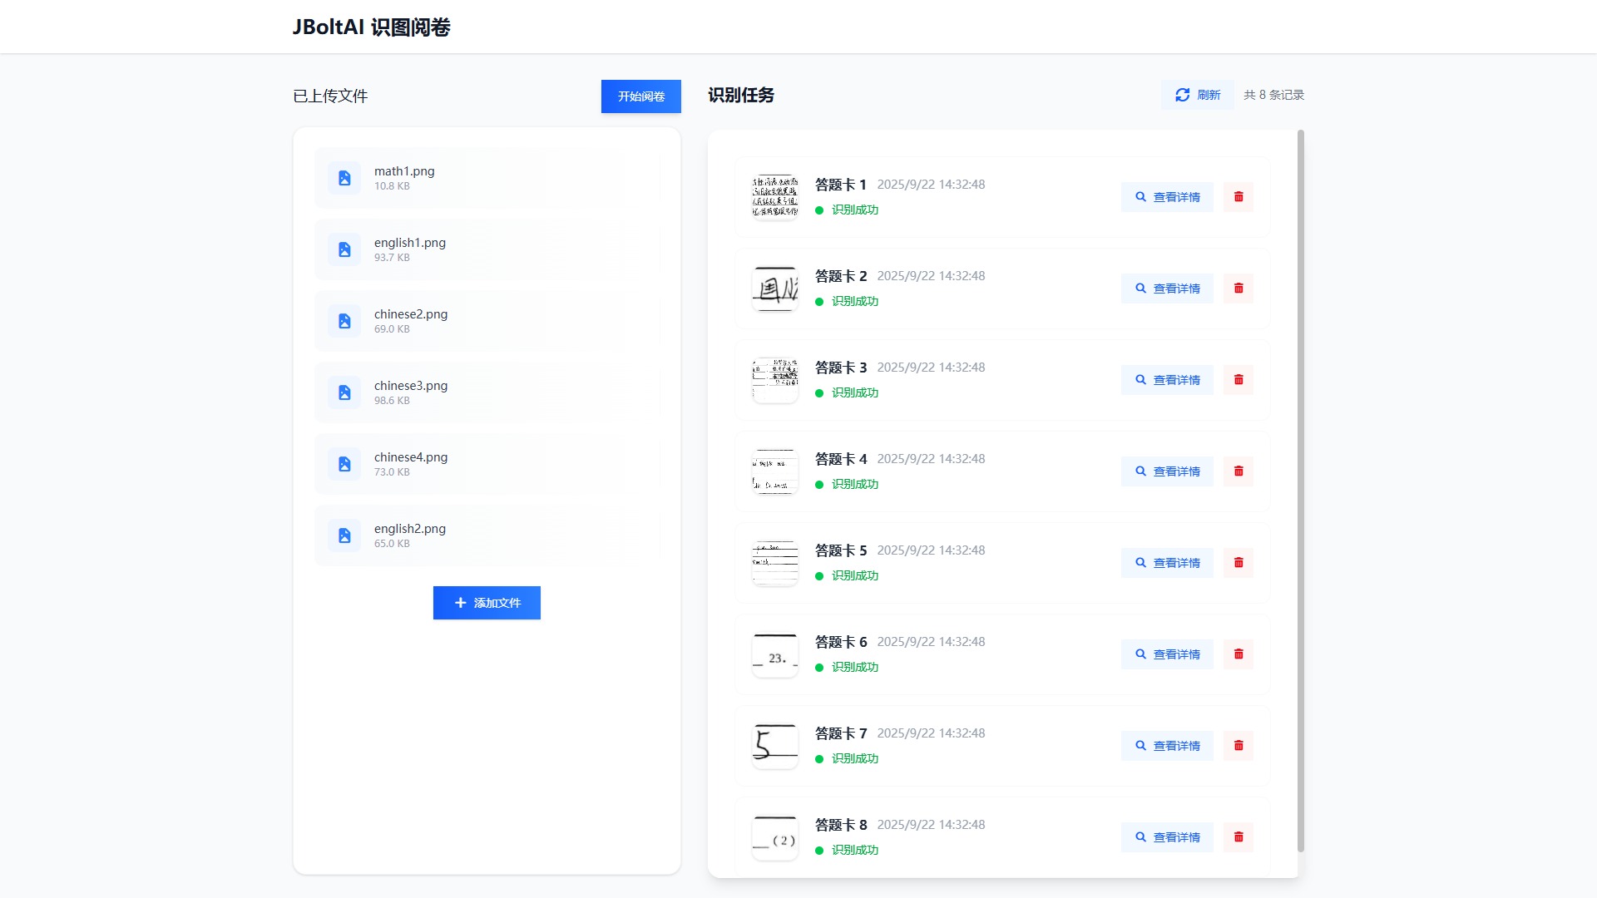
Task: Open 查看详情 for 答题卡 6
Action: point(1167,654)
